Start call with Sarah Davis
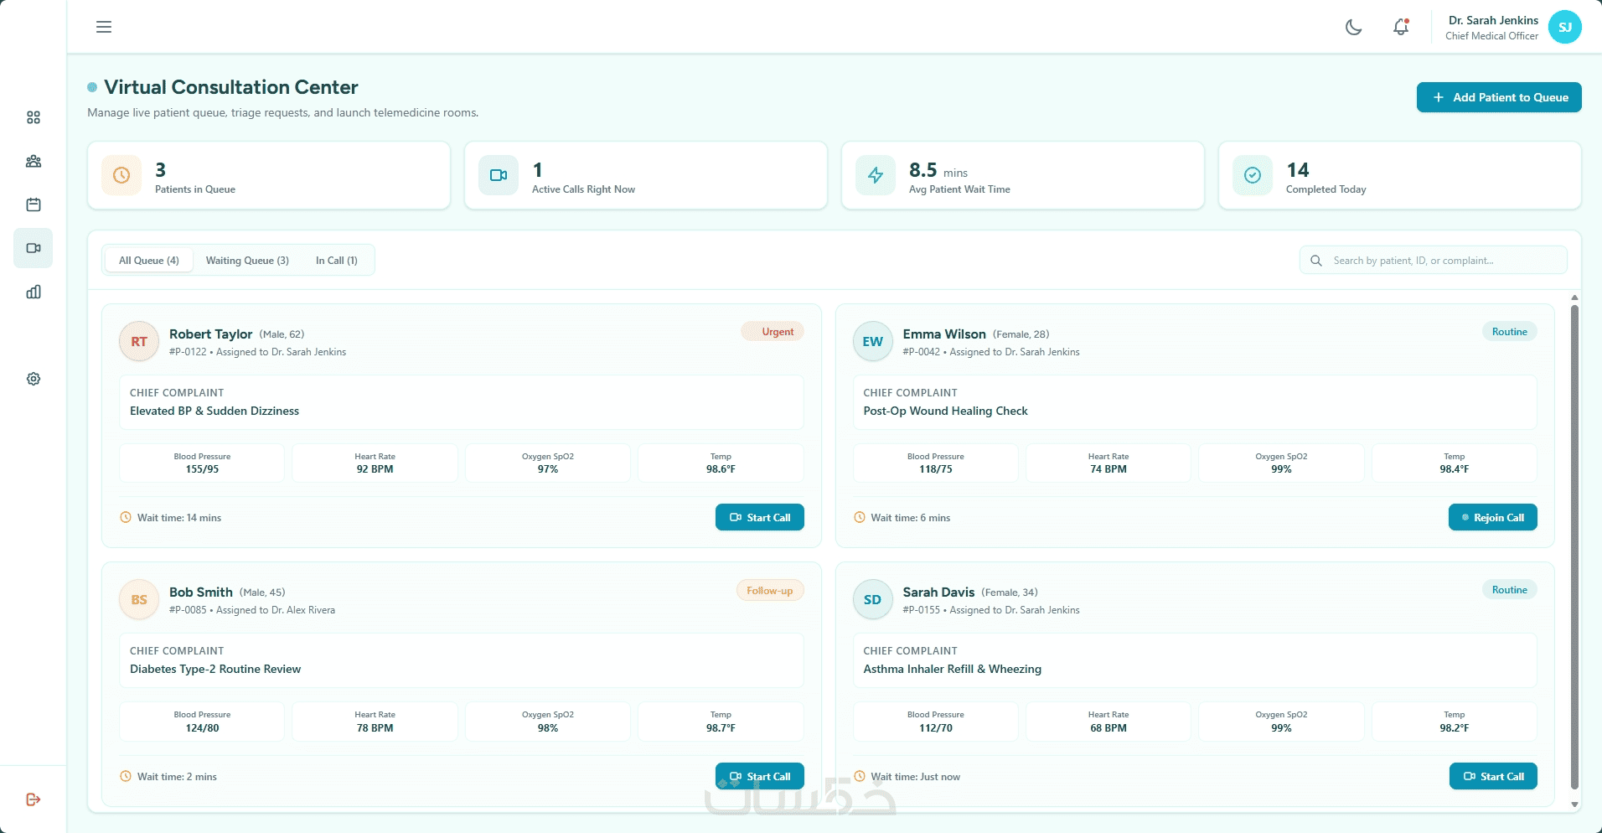The height and width of the screenshot is (833, 1602). click(1493, 776)
